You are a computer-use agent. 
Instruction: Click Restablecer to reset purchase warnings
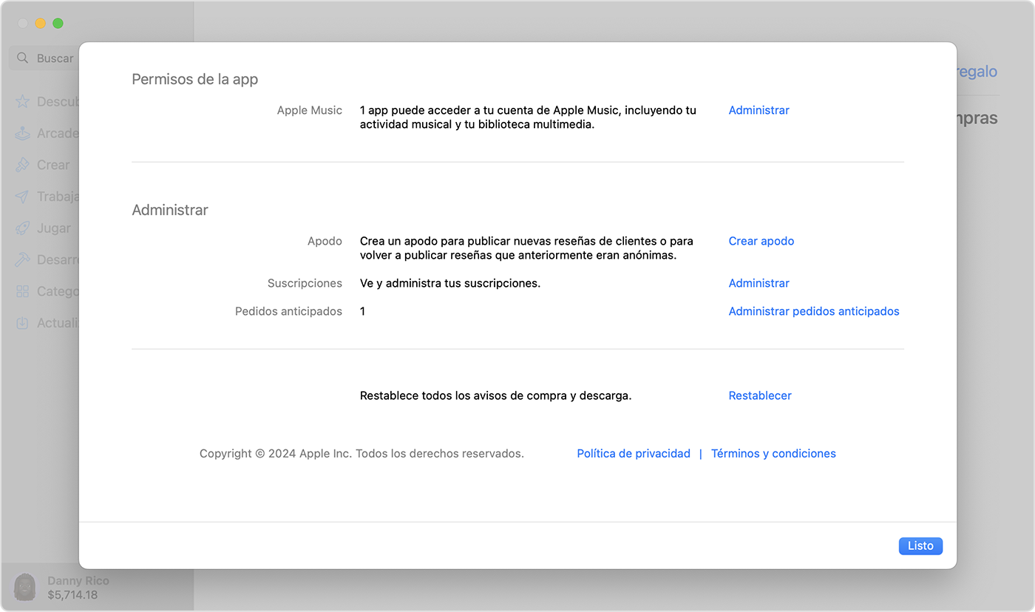tap(760, 395)
